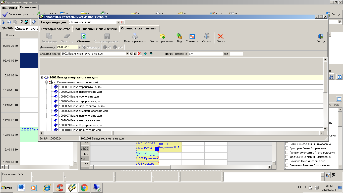Screen dimensions: 343x193
Task: Tick the Голишникова Юлия Николаевна checkbox
Action: pos(287,144)
